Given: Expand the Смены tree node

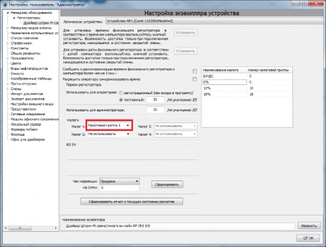Looking at the screenshot, I should point(8,89).
